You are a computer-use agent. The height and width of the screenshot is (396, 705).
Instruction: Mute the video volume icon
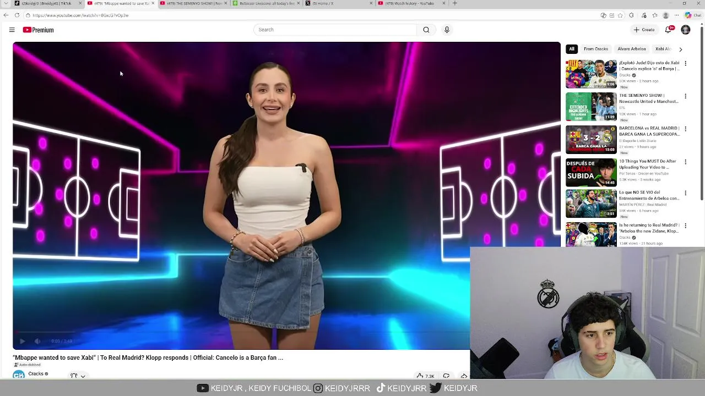click(x=37, y=342)
